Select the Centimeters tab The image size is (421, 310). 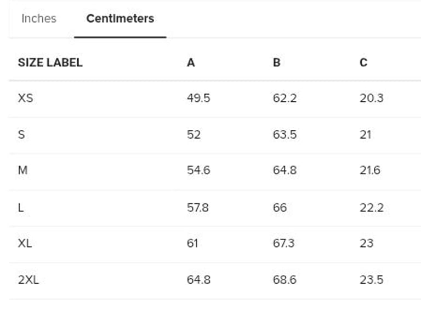120,19
